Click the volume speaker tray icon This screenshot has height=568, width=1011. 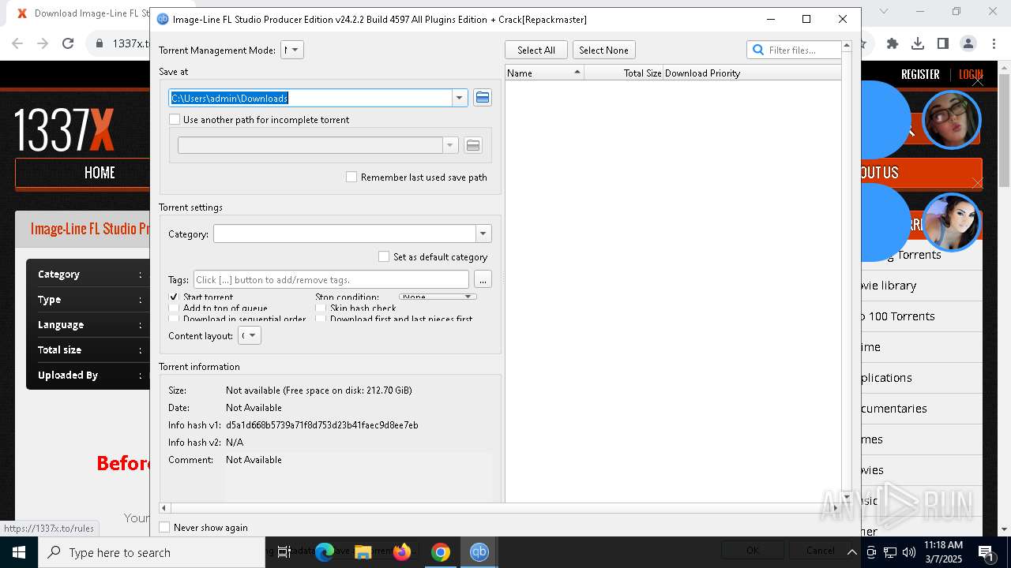click(908, 552)
